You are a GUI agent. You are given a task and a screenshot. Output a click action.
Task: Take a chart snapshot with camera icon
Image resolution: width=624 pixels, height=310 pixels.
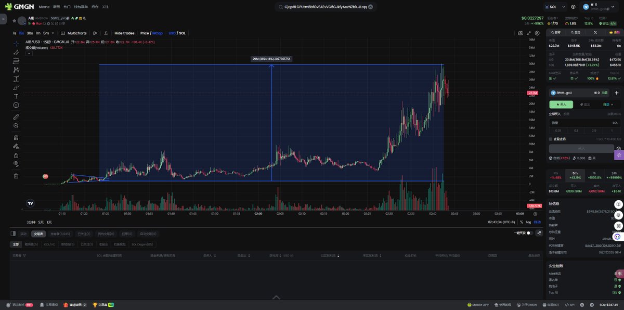521,33
